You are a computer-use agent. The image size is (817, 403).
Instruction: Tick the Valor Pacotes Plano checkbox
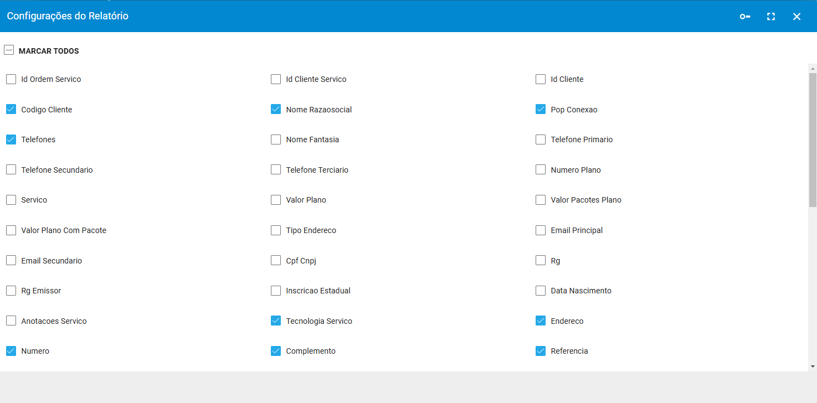(x=541, y=200)
